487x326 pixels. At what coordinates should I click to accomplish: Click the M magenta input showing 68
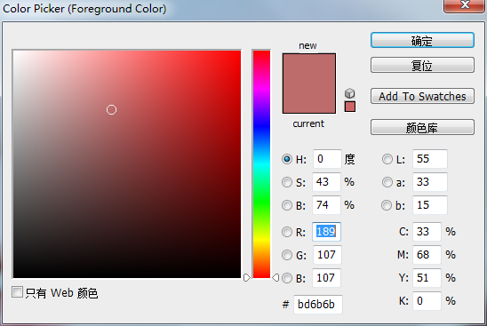click(427, 255)
